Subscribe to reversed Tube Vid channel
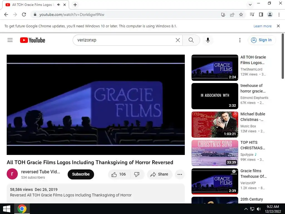The height and width of the screenshot is (214, 285). point(81,174)
